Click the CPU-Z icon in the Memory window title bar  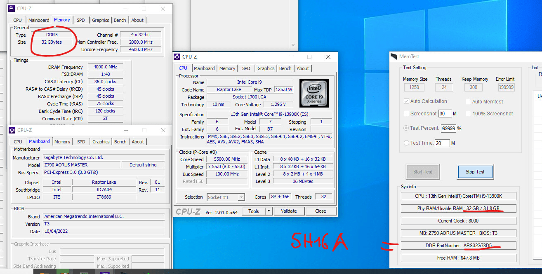[x=11, y=9]
